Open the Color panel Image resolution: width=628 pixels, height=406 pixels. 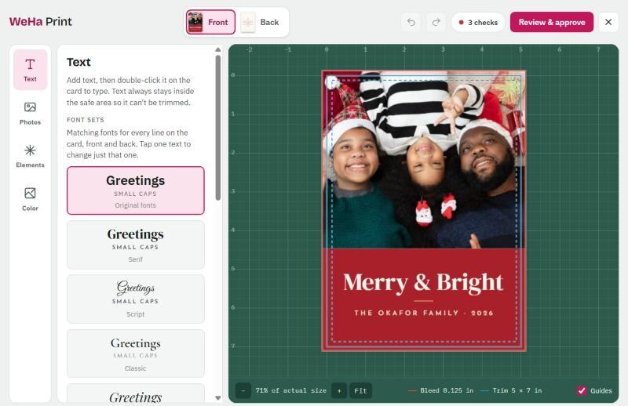(x=30, y=199)
